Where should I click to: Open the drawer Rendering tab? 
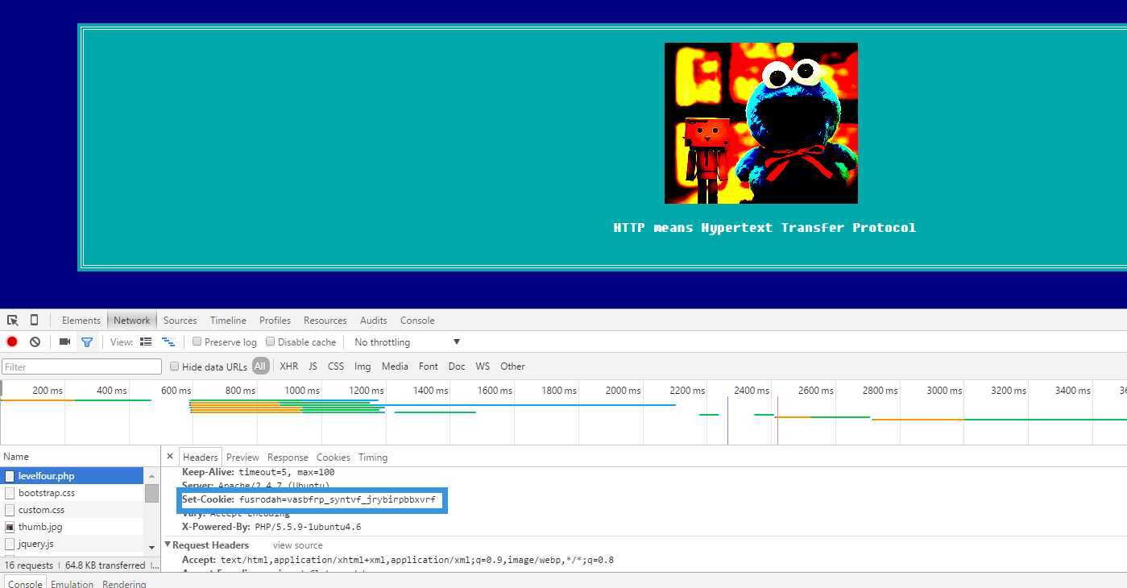[124, 583]
